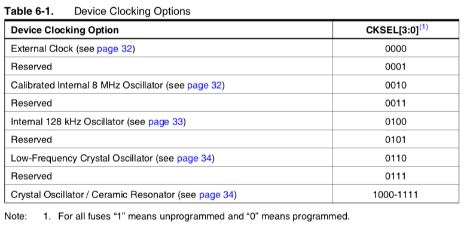Select the 0100 CKSEL value
Screen dimensions: 467x225
pos(395,121)
